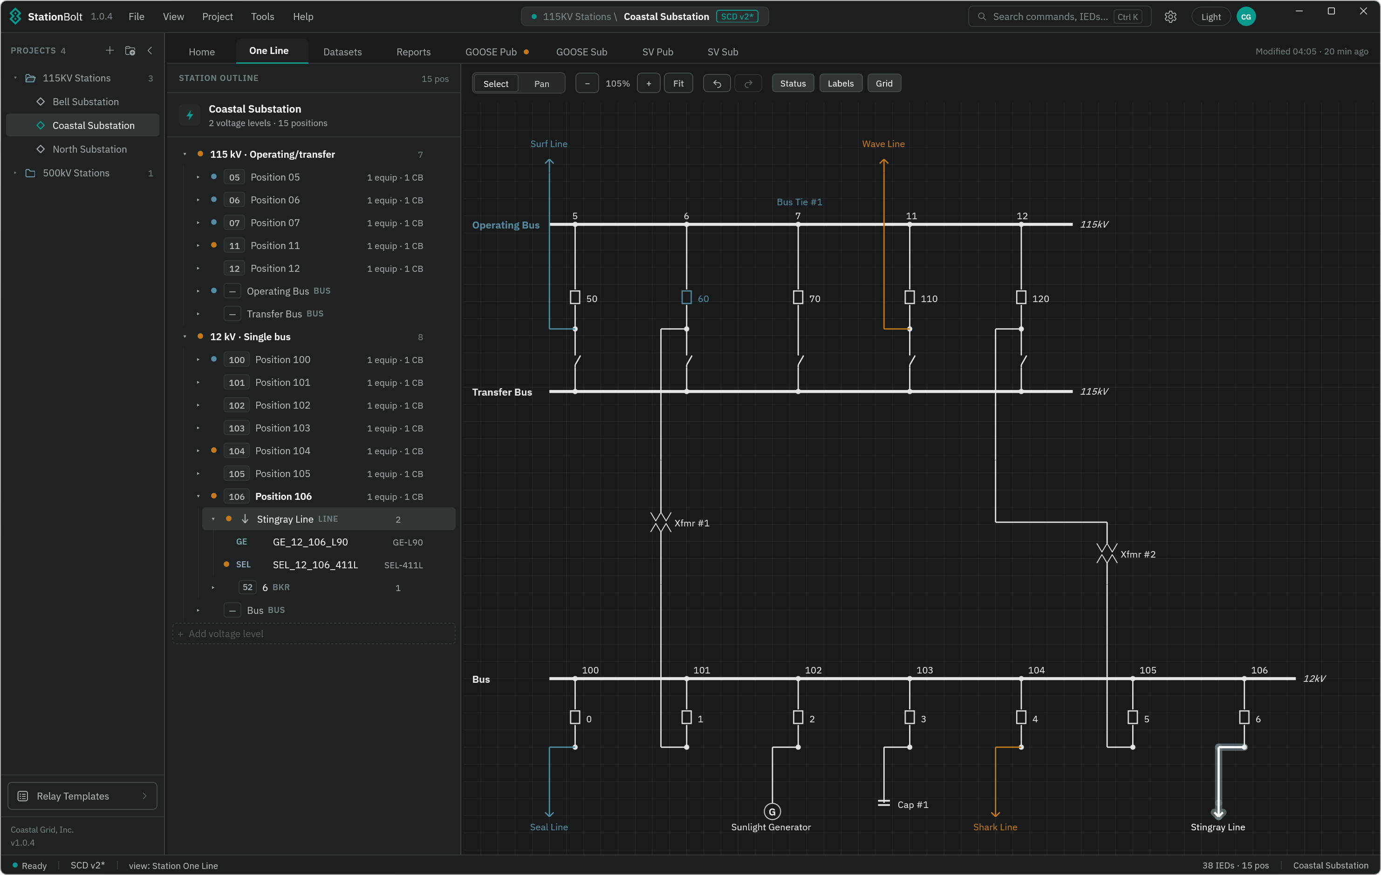Select the Sunlight Generator symbol
Screen dimensions: 1381x875
coord(773,811)
